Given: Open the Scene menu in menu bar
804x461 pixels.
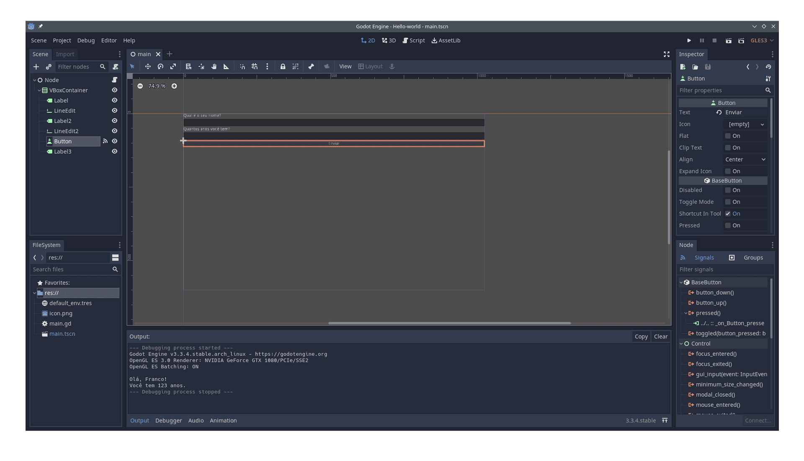Looking at the screenshot, I should (x=39, y=40).
